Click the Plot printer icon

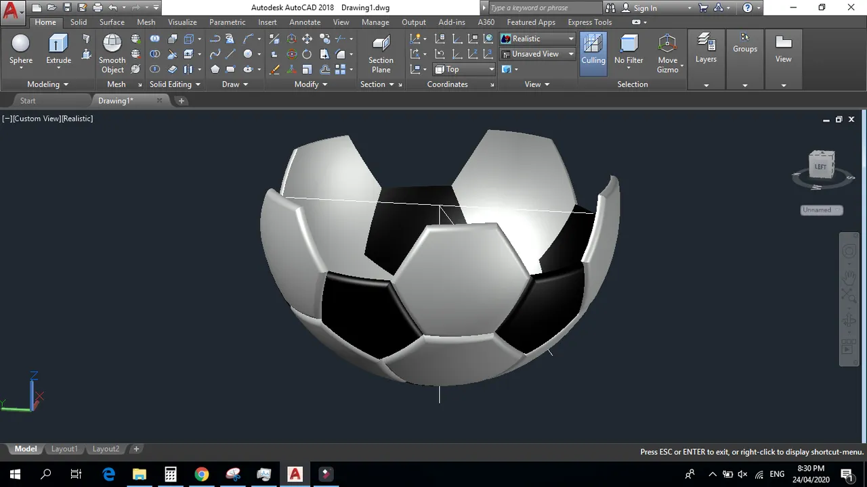pos(97,8)
